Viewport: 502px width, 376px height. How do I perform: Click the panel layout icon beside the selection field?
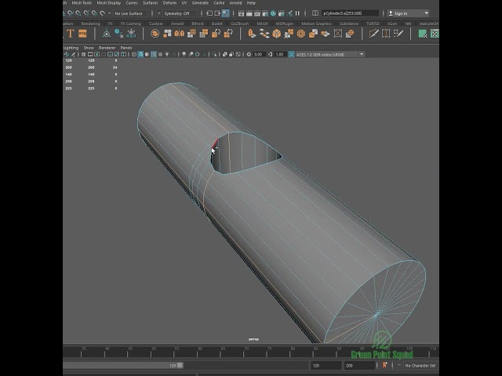[315, 13]
